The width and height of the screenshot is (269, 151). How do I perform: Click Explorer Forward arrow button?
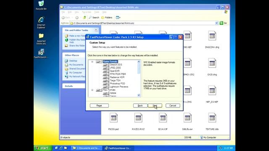click(77, 18)
